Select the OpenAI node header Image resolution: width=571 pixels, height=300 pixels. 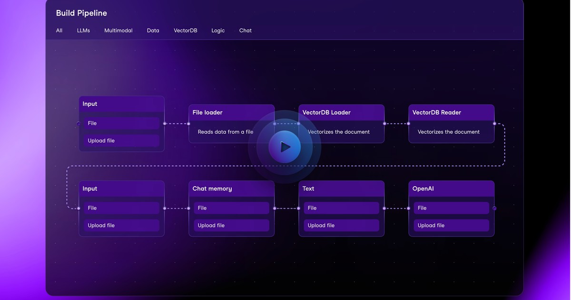click(x=452, y=189)
